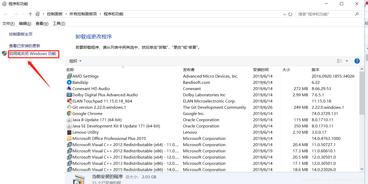Open the help question mark icon
The height and width of the screenshot is (184, 368).
pyautogui.click(x=357, y=61)
